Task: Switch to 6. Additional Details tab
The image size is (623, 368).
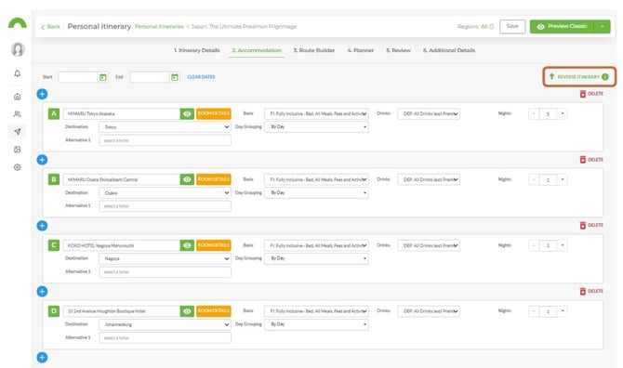Action: (x=449, y=50)
